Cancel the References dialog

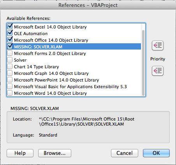(x=125, y=153)
